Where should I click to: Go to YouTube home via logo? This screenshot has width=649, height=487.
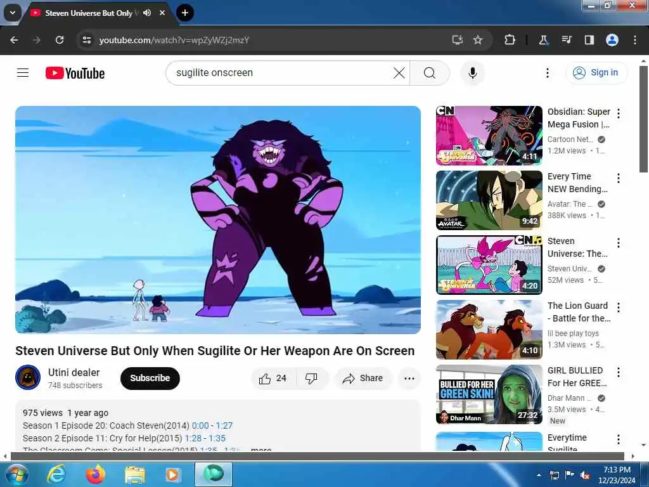click(x=75, y=74)
